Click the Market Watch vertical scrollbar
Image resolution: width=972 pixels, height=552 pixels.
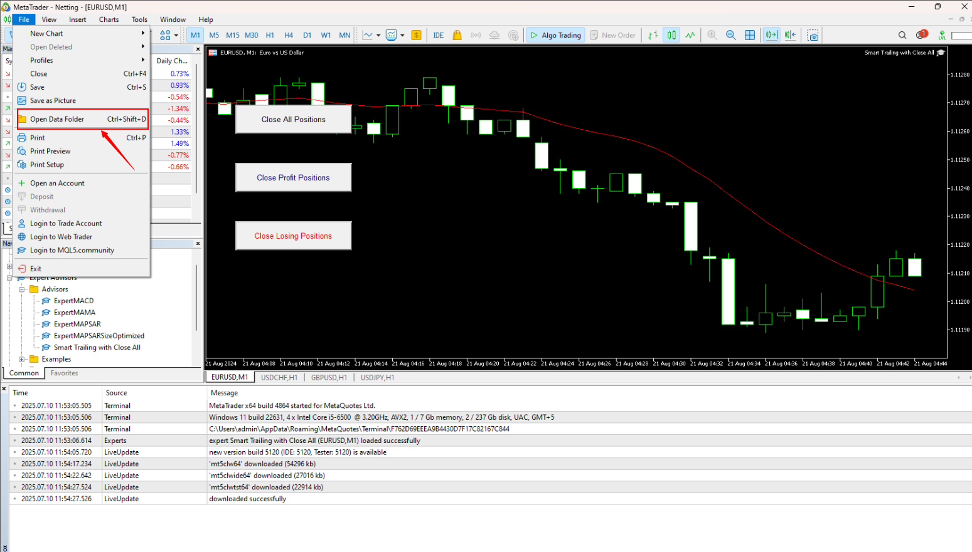pyautogui.click(x=197, y=128)
